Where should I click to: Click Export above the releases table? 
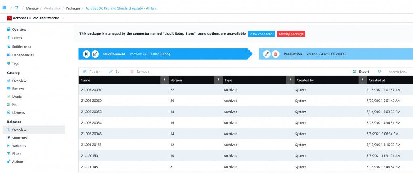(x=361, y=72)
